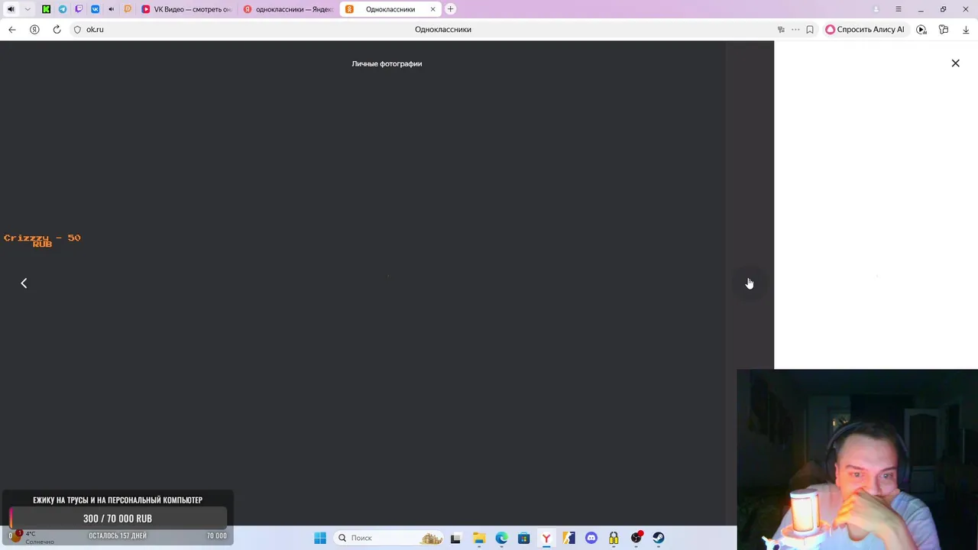Open the site protection shield icon
Screen dimensions: 978x550
77,30
